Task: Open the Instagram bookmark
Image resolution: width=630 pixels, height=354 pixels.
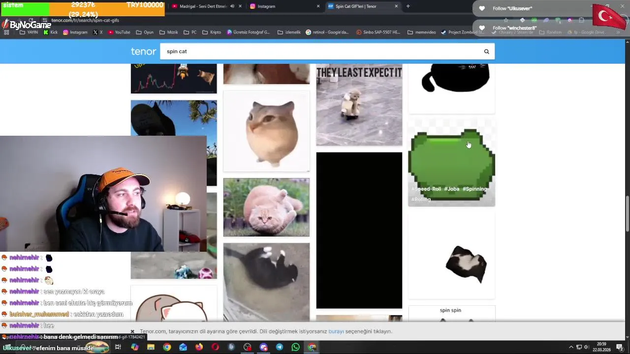Action: pos(75,32)
